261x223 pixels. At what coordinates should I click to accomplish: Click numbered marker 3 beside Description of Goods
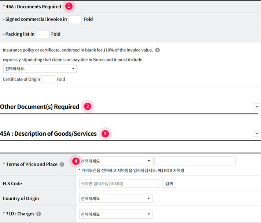point(105,134)
